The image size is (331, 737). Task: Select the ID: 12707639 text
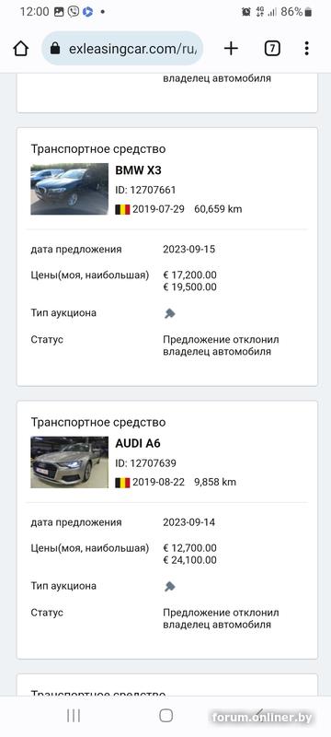coord(146,463)
